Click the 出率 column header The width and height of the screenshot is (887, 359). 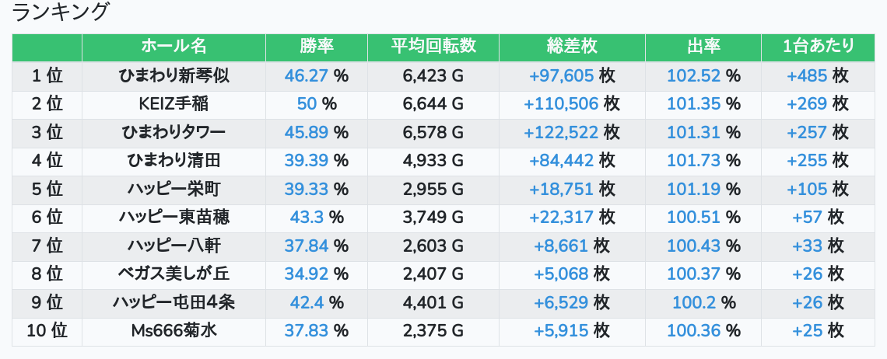(x=703, y=47)
